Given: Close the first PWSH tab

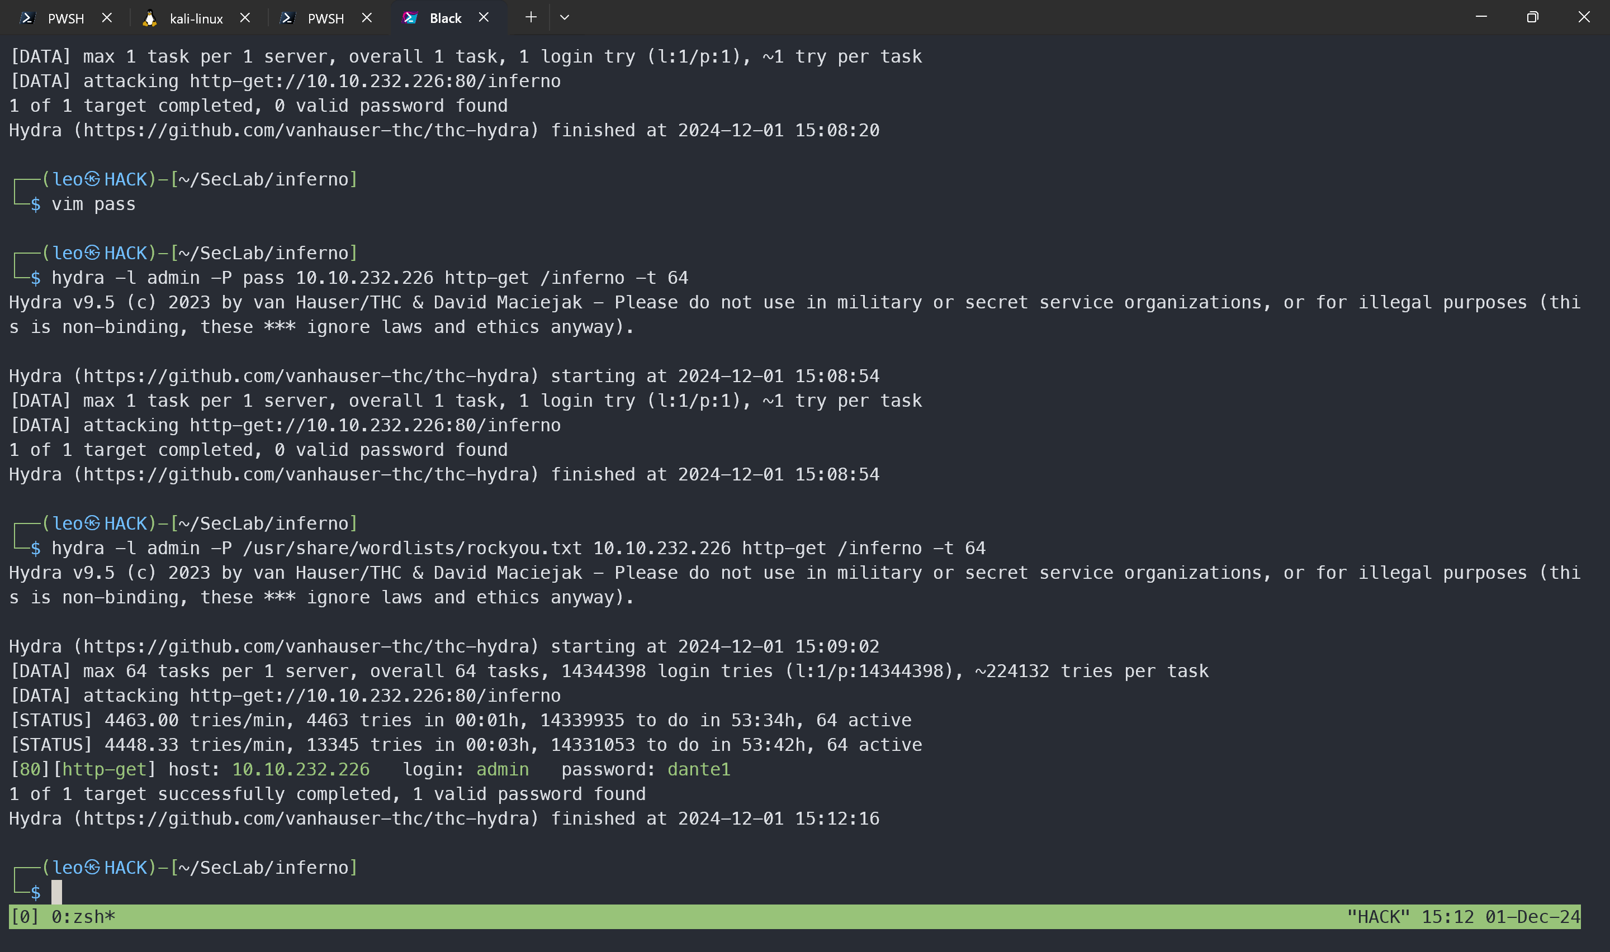Looking at the screenshot, I should click(x=107, y=18).
